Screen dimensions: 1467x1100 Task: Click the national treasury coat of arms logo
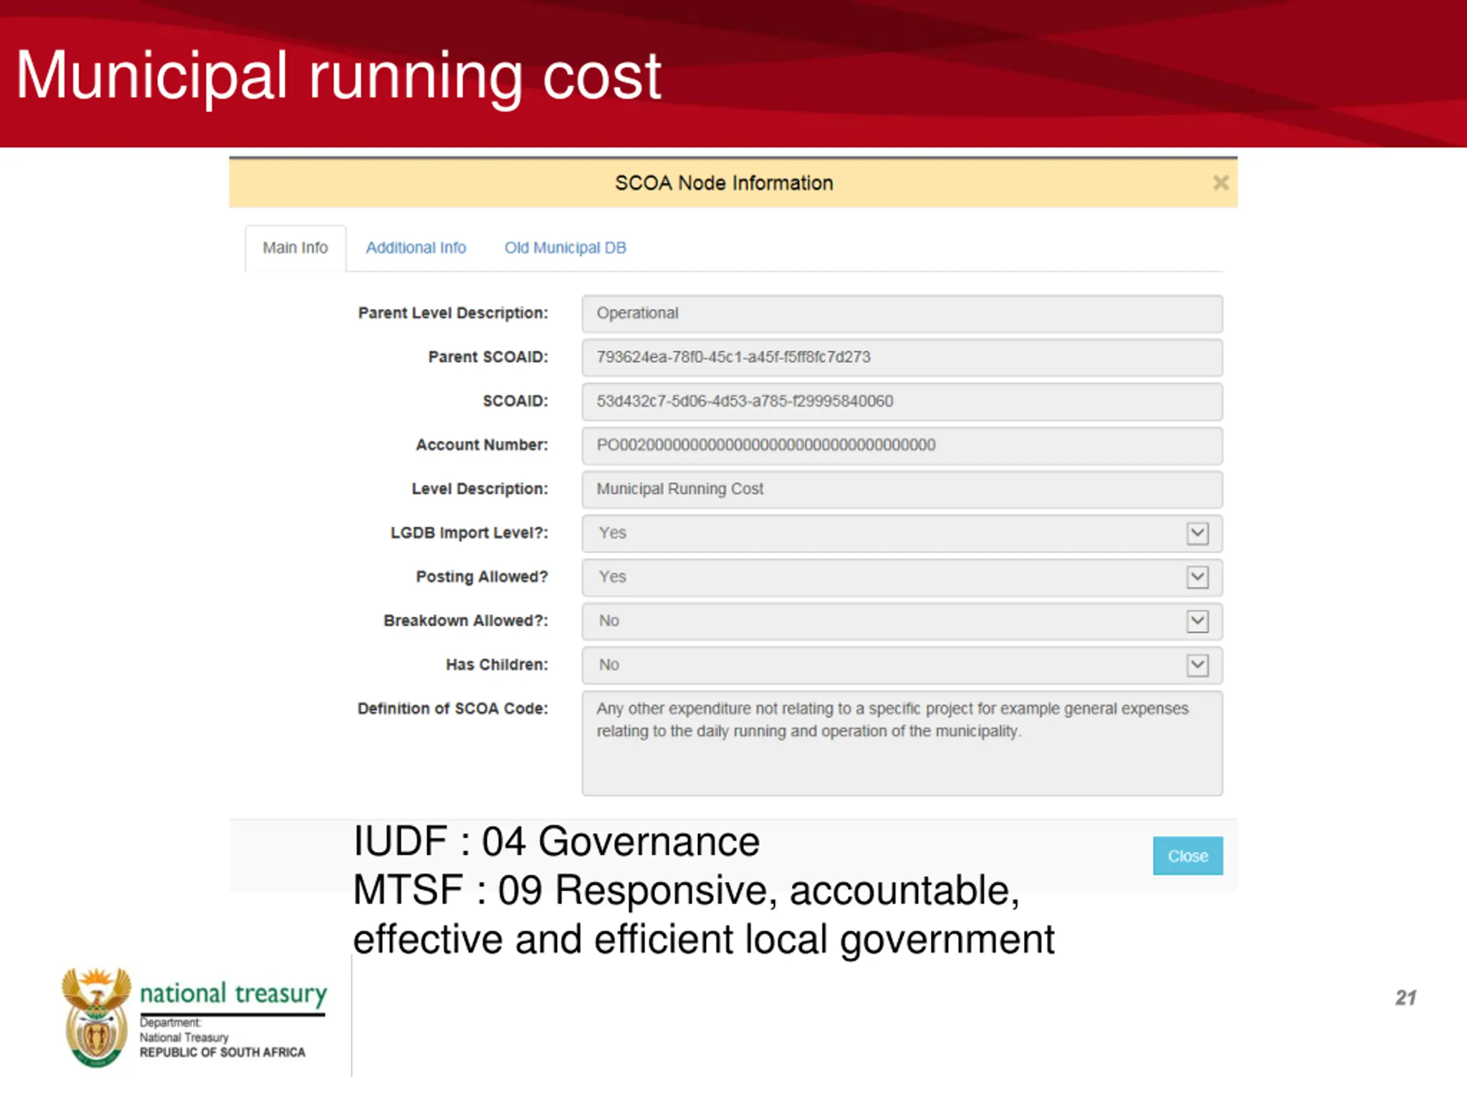[x=96, y=1017]
